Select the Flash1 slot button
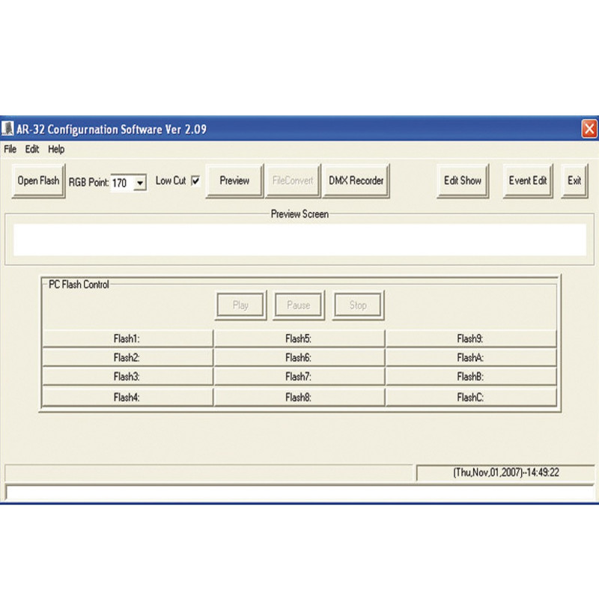599x599 pixels. pos(127,338)
